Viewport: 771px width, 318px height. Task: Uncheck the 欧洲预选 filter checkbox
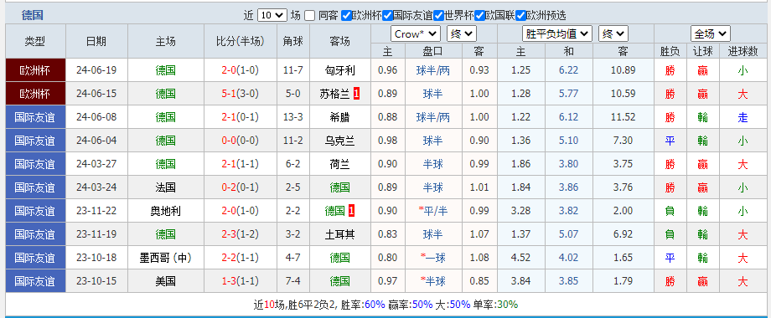point(521,16)
